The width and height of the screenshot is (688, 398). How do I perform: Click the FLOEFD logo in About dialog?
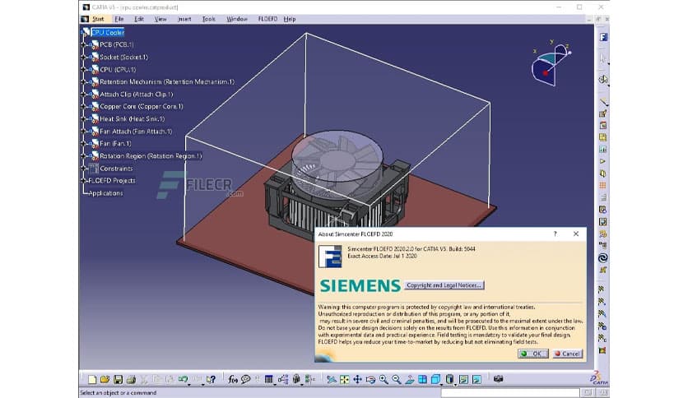(330, 257)
